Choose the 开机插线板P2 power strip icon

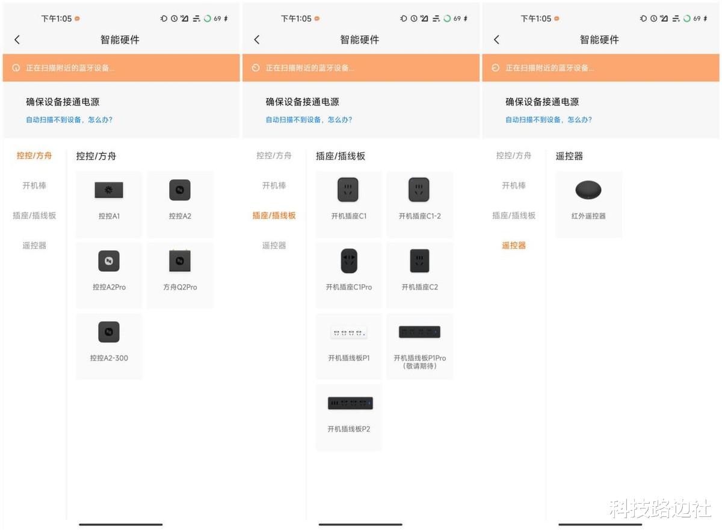348,403
